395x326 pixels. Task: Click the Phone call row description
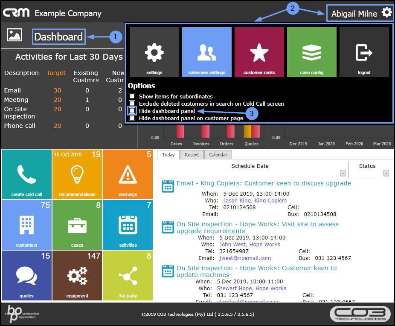20,126
